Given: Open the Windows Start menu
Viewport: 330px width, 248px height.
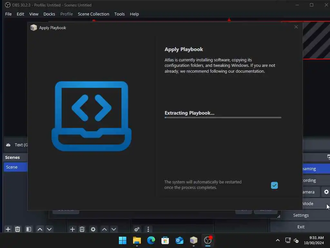Looking at the screenshot, I should click(122, 240).
